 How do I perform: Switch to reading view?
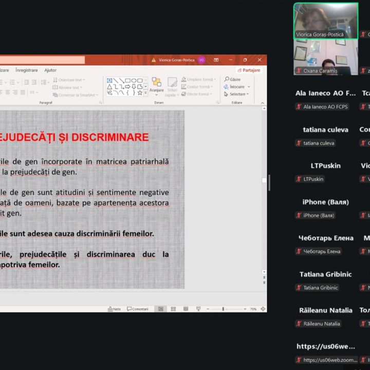tap(186, 309)
